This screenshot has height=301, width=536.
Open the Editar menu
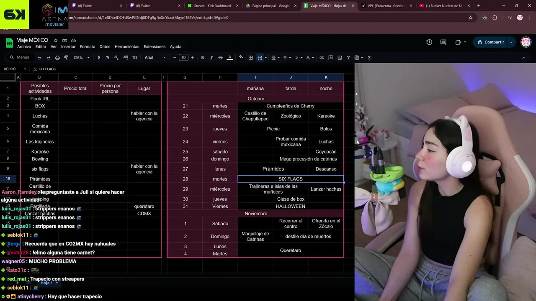[x=41, y=47]
